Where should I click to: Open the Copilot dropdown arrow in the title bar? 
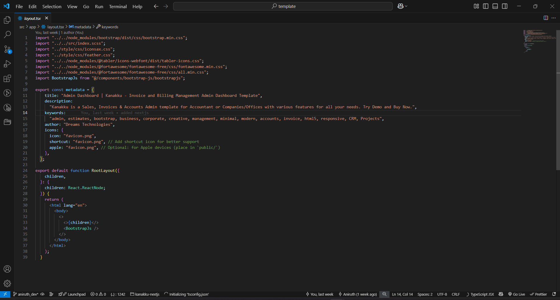click(x=406, y=6)
